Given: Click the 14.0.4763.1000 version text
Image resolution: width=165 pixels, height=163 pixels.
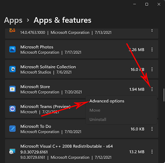Looking at the screenshot, I should pyautogui.click(x=33, y=33).
